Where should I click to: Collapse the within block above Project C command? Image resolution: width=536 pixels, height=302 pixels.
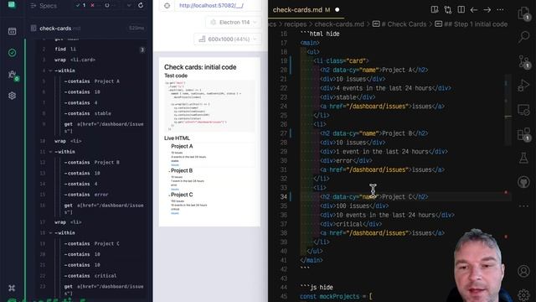pos(50,233)
